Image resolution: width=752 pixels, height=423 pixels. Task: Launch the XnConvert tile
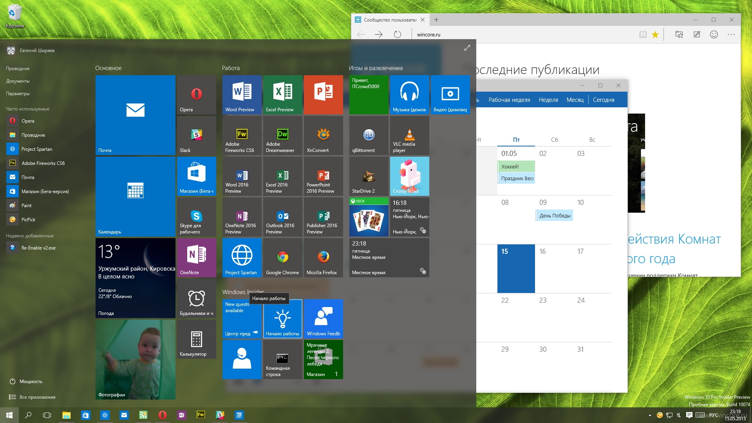(x=323, y=136)
